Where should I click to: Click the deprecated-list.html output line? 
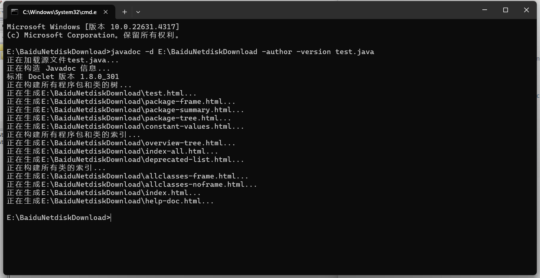(125, 159)
